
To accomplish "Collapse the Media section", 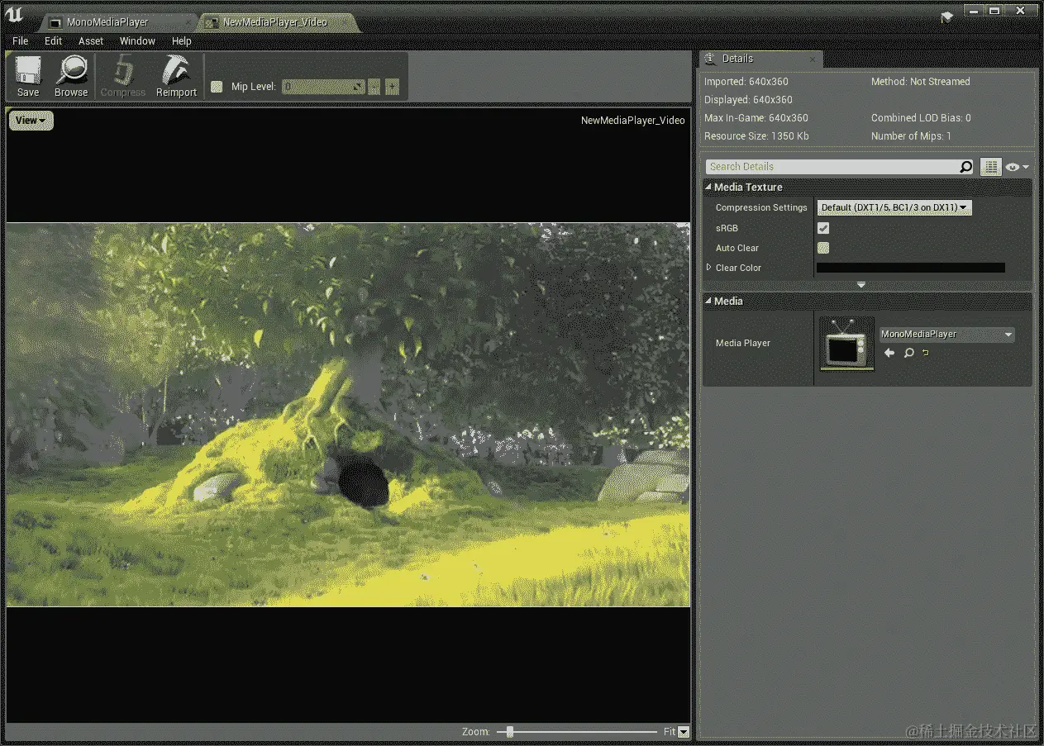I will [708, 301].
